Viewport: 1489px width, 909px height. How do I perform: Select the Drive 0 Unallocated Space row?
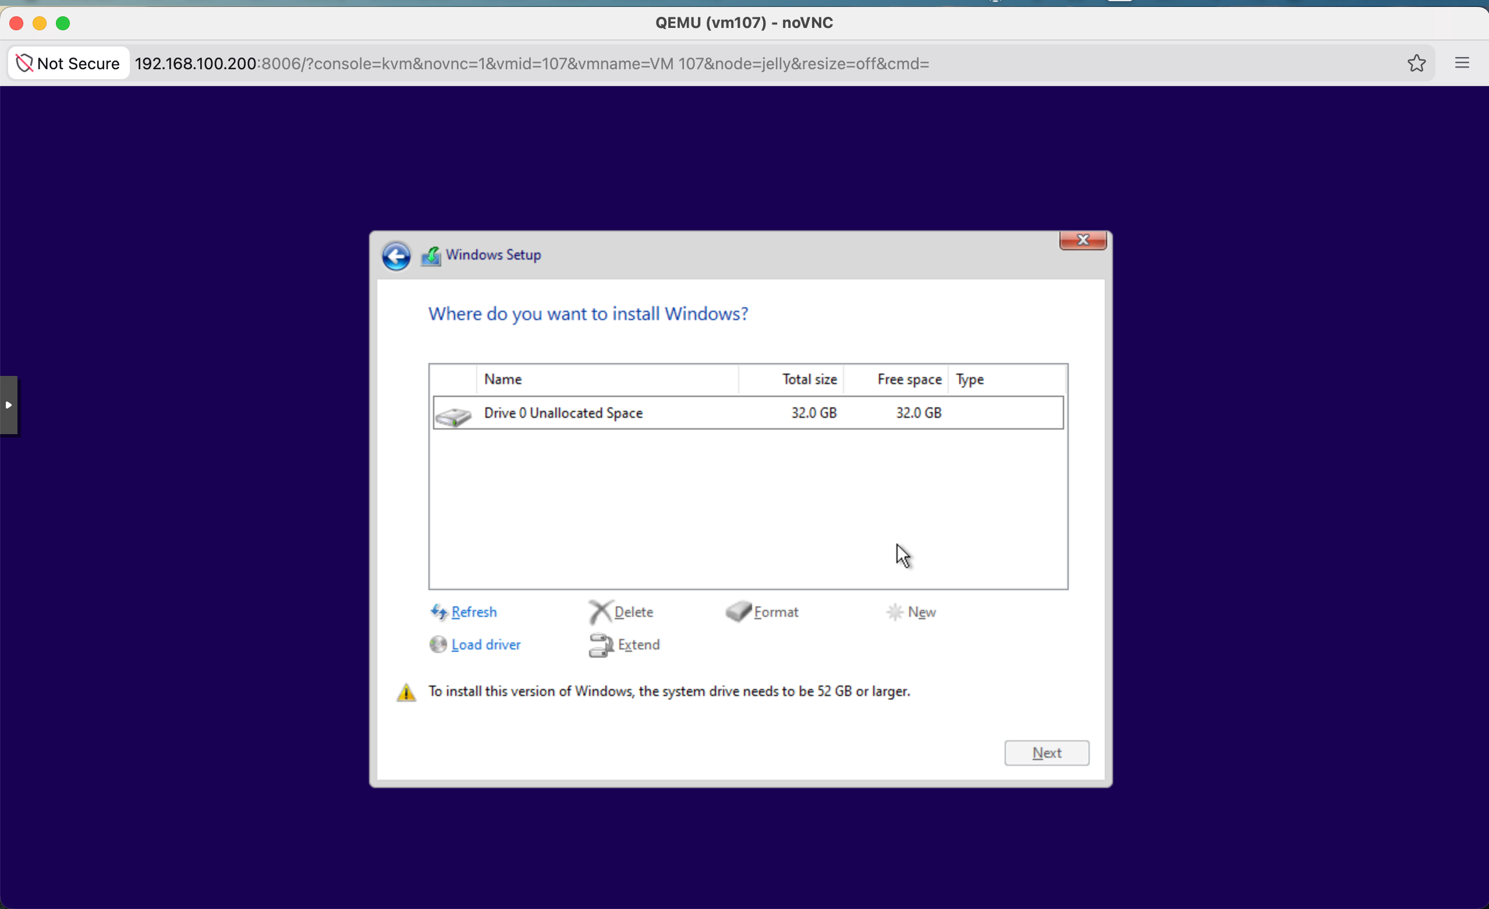tap(748, 413)
